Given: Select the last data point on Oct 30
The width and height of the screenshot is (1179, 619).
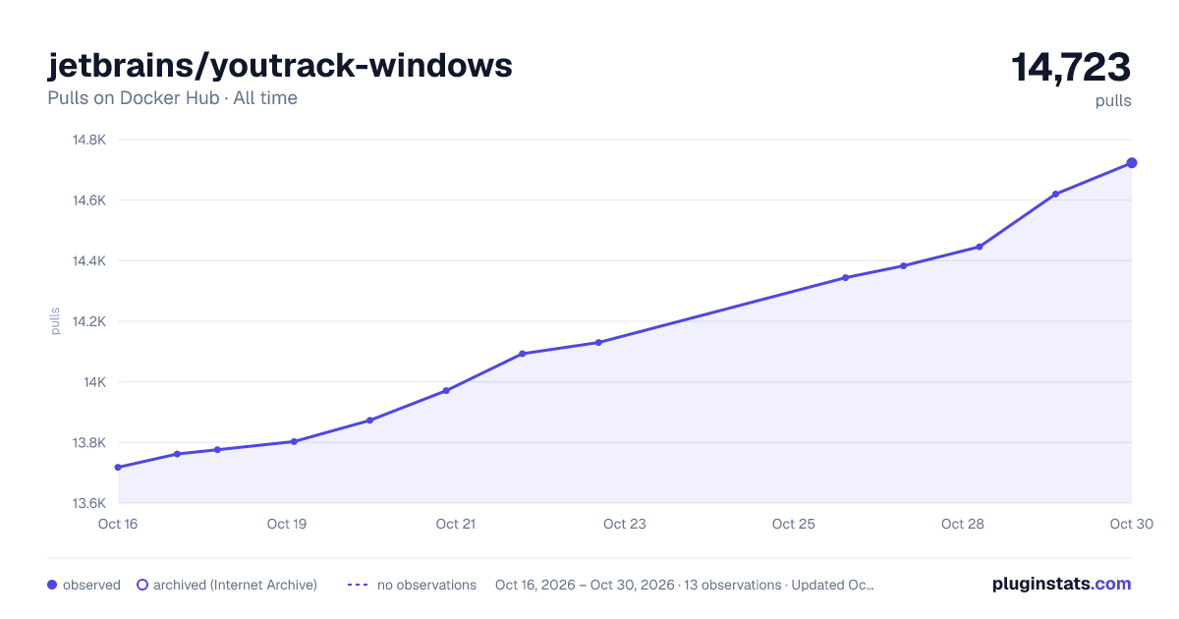Looking at the screenshot, I should (1132, 163).
